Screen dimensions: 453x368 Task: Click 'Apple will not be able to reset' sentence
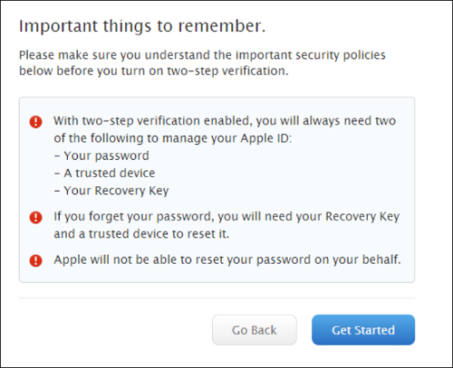[227, 259]
